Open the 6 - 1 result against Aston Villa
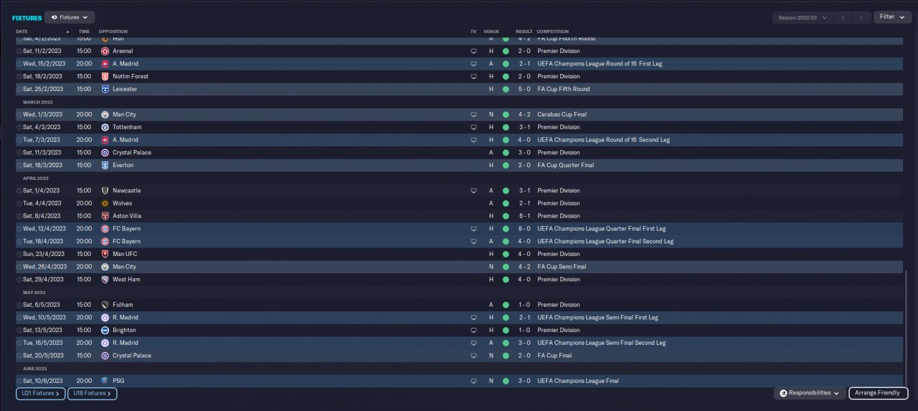 click(524, 216)
